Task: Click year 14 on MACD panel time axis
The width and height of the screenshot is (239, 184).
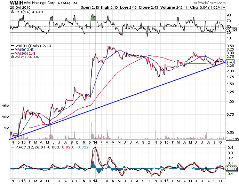Action: (95, 181)
